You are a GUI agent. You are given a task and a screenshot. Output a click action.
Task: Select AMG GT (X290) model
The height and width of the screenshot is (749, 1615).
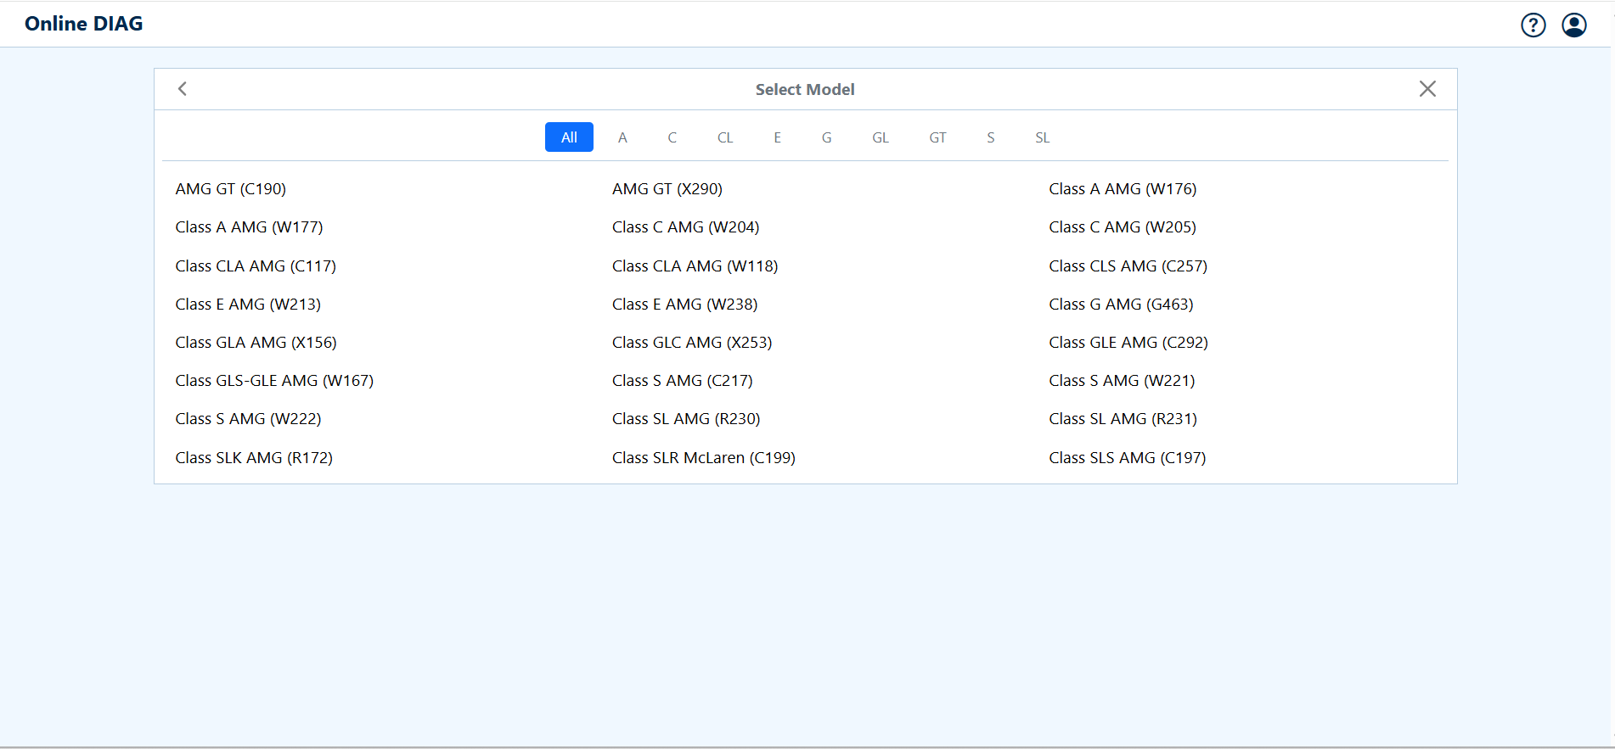point(667,189)
